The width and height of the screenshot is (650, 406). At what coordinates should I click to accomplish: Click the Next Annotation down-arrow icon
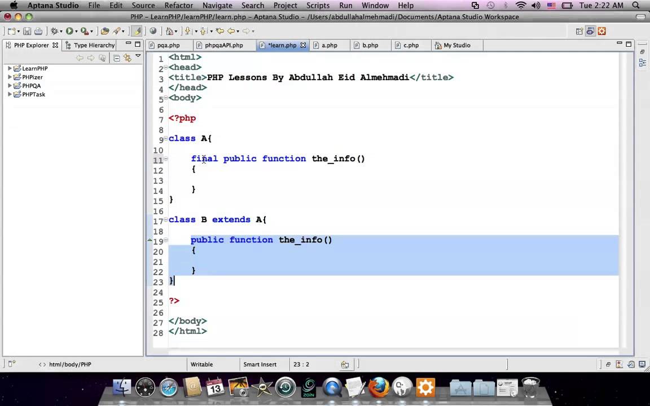pyautogui.click(x=188, y=31)
